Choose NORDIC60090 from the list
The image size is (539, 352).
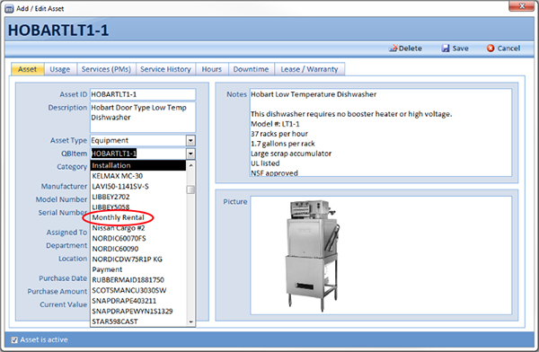coord(138,249)
